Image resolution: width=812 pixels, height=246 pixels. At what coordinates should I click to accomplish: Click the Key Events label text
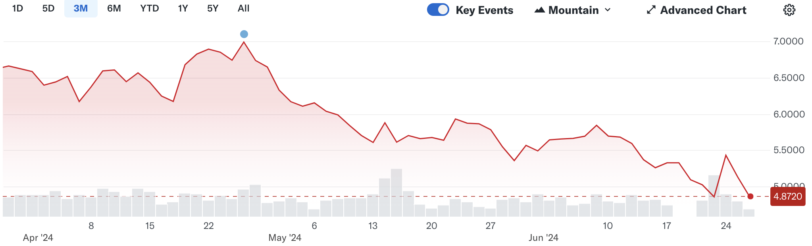click(484, 10)
